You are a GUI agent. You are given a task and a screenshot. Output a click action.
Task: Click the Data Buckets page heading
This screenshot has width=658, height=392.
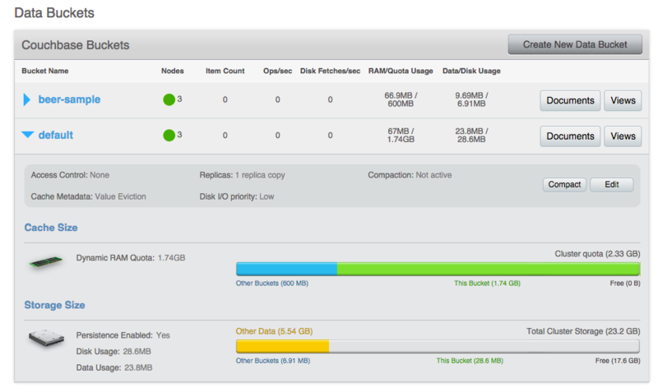coord(54,13)
